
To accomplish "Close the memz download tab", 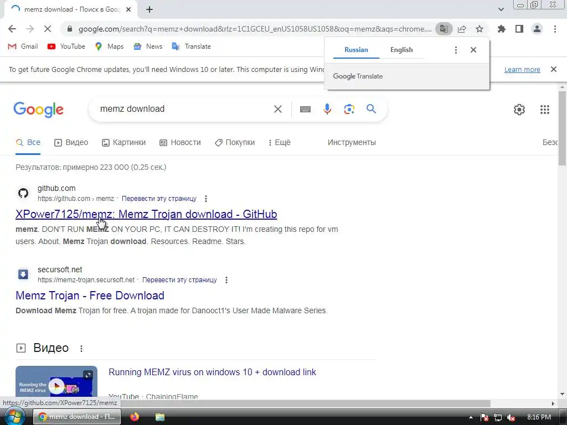I will tap(128, 9).
